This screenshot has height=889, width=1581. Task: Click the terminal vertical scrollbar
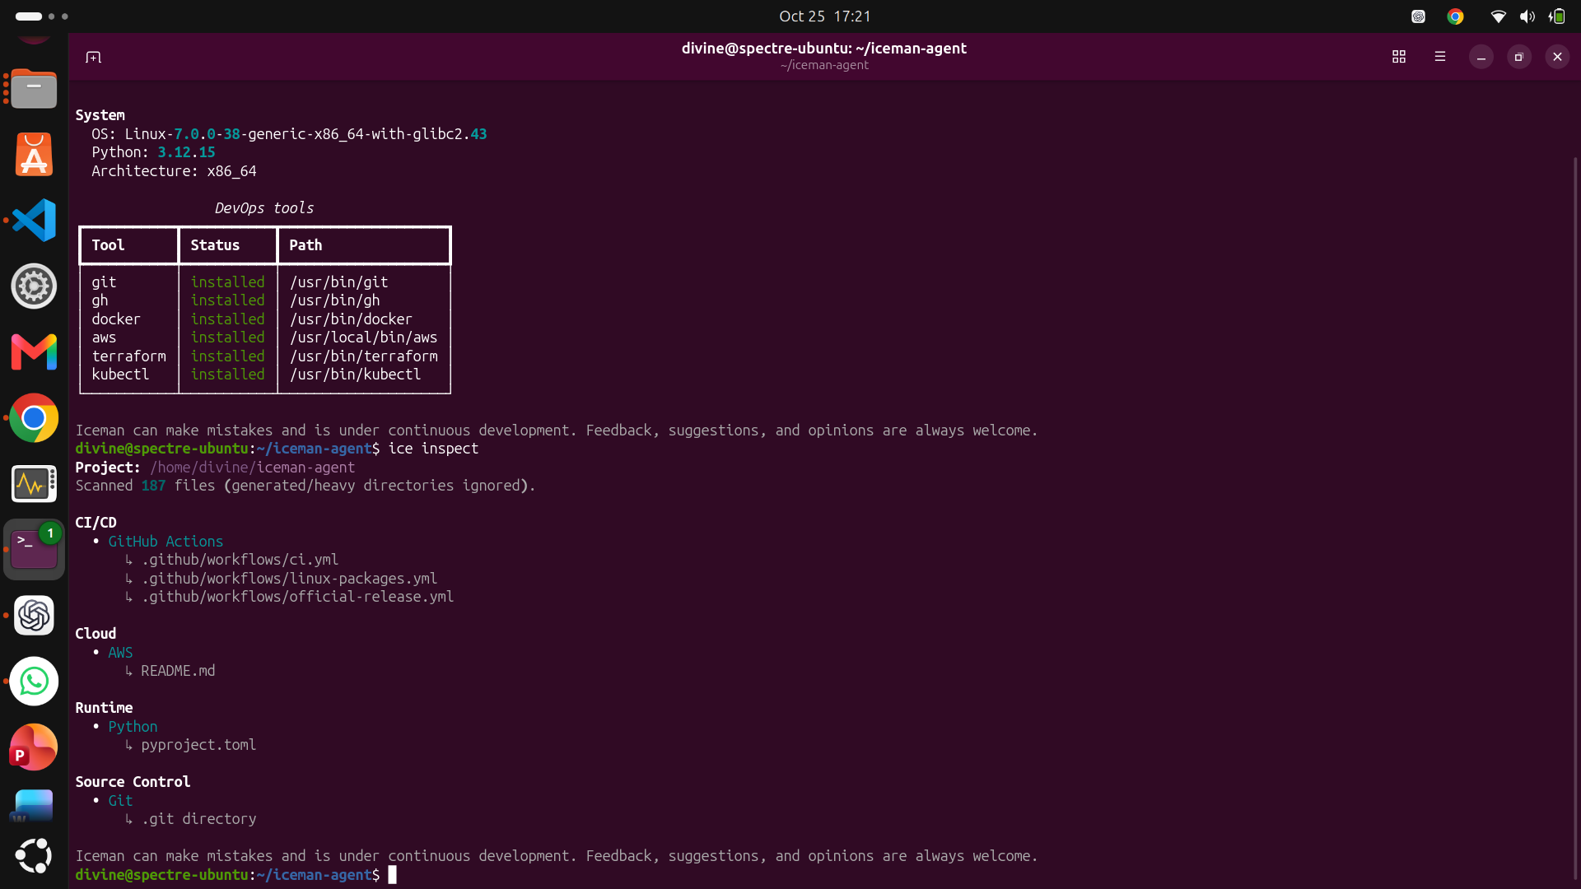[1575, 519]
